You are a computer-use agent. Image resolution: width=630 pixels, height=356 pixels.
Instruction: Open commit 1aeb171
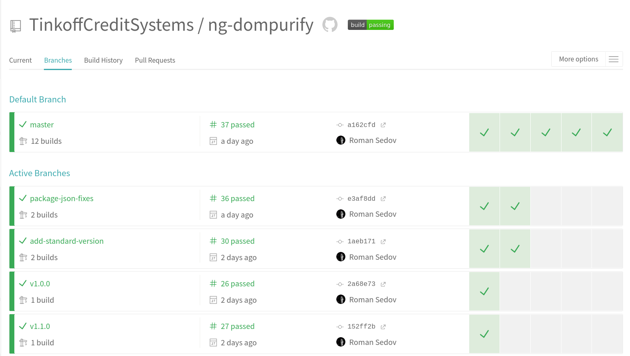[361, 241]
